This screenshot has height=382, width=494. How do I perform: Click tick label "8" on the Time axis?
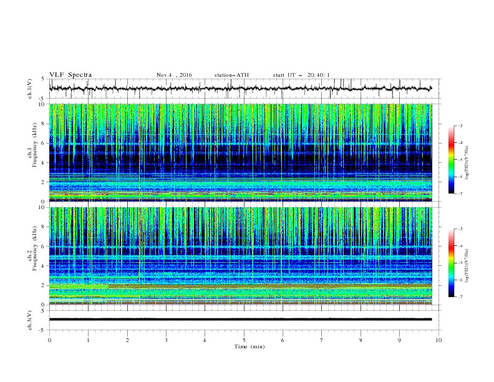tap(361, 340)
